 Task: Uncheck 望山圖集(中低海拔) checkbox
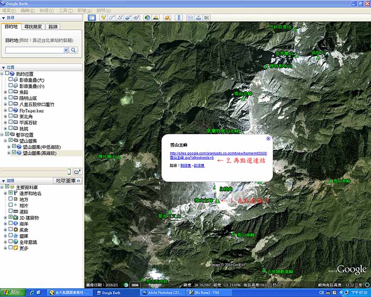14,146
